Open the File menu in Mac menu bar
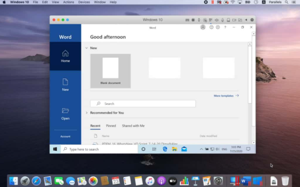The height and width of the screenshot is (187, 300). [x=35, y=2]
